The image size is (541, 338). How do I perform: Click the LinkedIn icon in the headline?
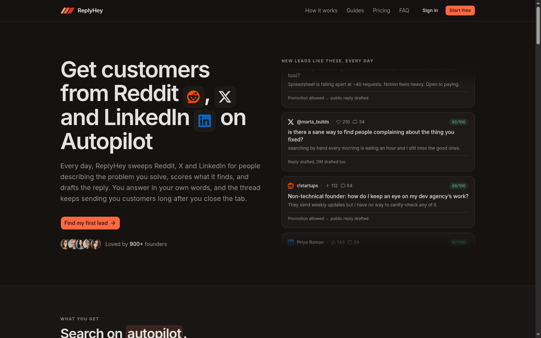[x=205, y=121]
